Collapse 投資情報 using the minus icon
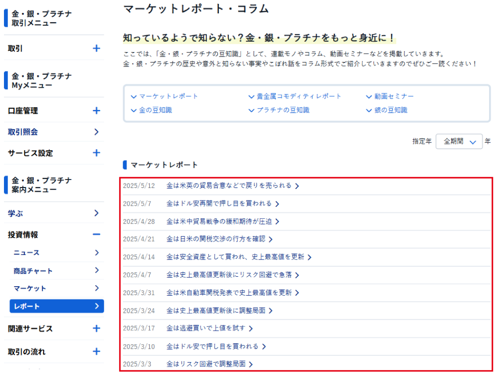Screen dimensions: 496x373 [96, 235]
